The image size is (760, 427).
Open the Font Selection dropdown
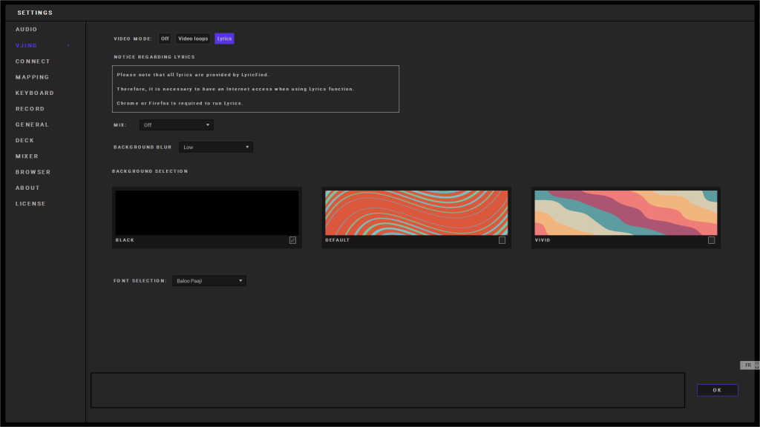[209, 281]
